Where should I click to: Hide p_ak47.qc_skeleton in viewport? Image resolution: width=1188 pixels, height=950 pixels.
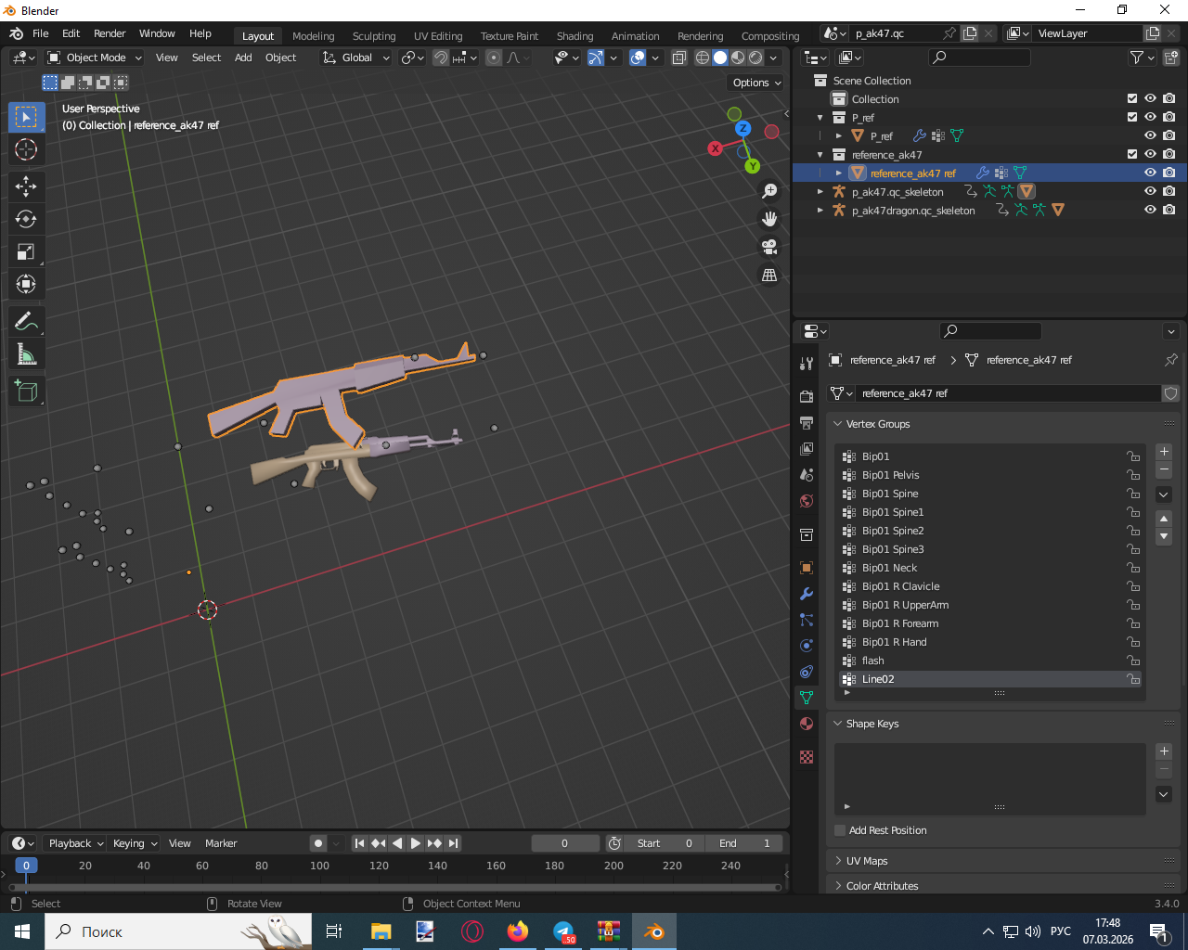[1150, 191]
